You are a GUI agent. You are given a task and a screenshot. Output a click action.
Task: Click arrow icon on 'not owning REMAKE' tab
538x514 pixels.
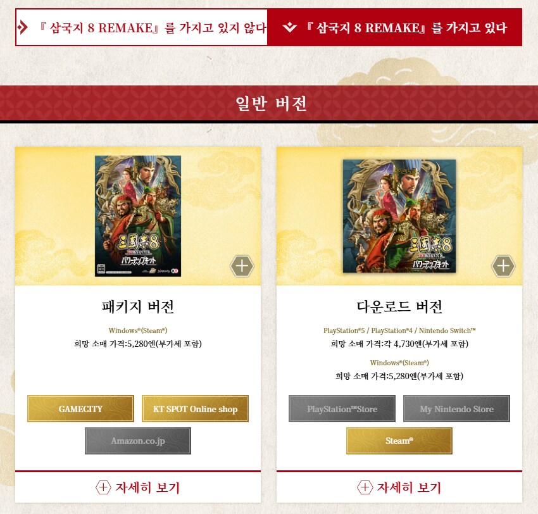23,27
